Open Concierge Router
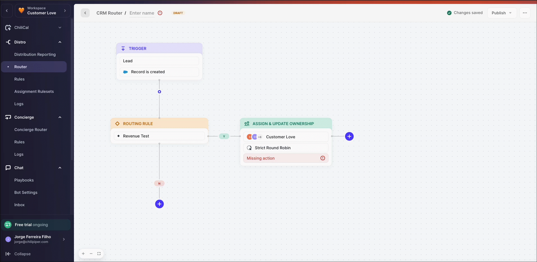This screenshot has width=537, height=262. coord(31,130)
